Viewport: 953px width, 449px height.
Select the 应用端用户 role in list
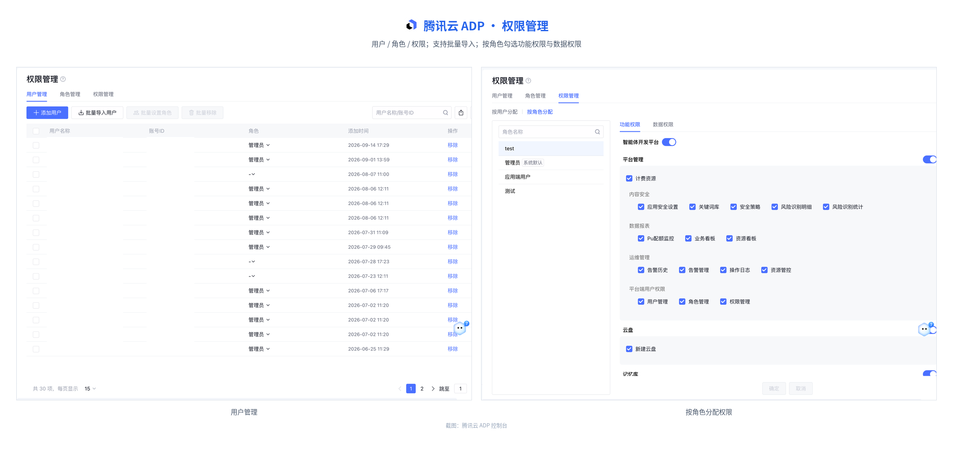(x=551, y=177)
